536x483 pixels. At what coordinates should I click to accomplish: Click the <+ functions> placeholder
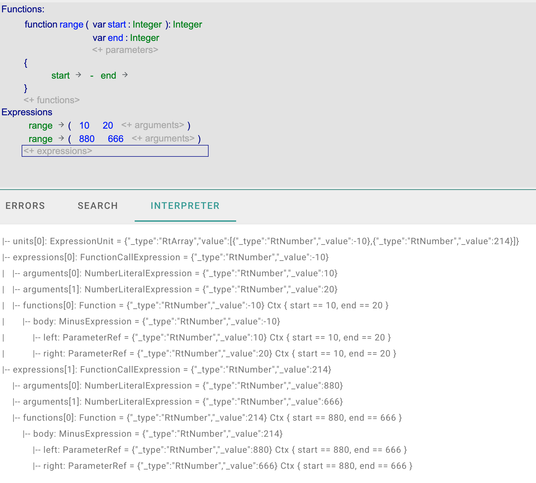click(51, 100)
